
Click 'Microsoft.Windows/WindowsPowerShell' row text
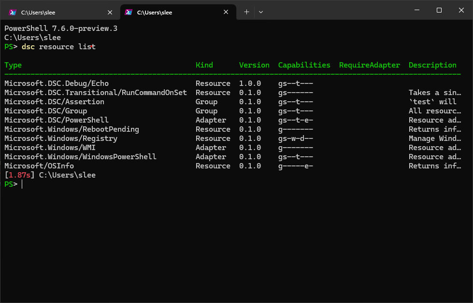80,157
